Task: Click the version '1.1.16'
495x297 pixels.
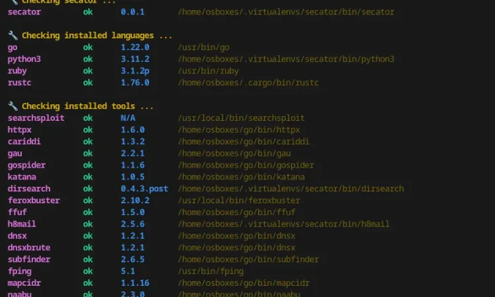Action: click(135, 282)
